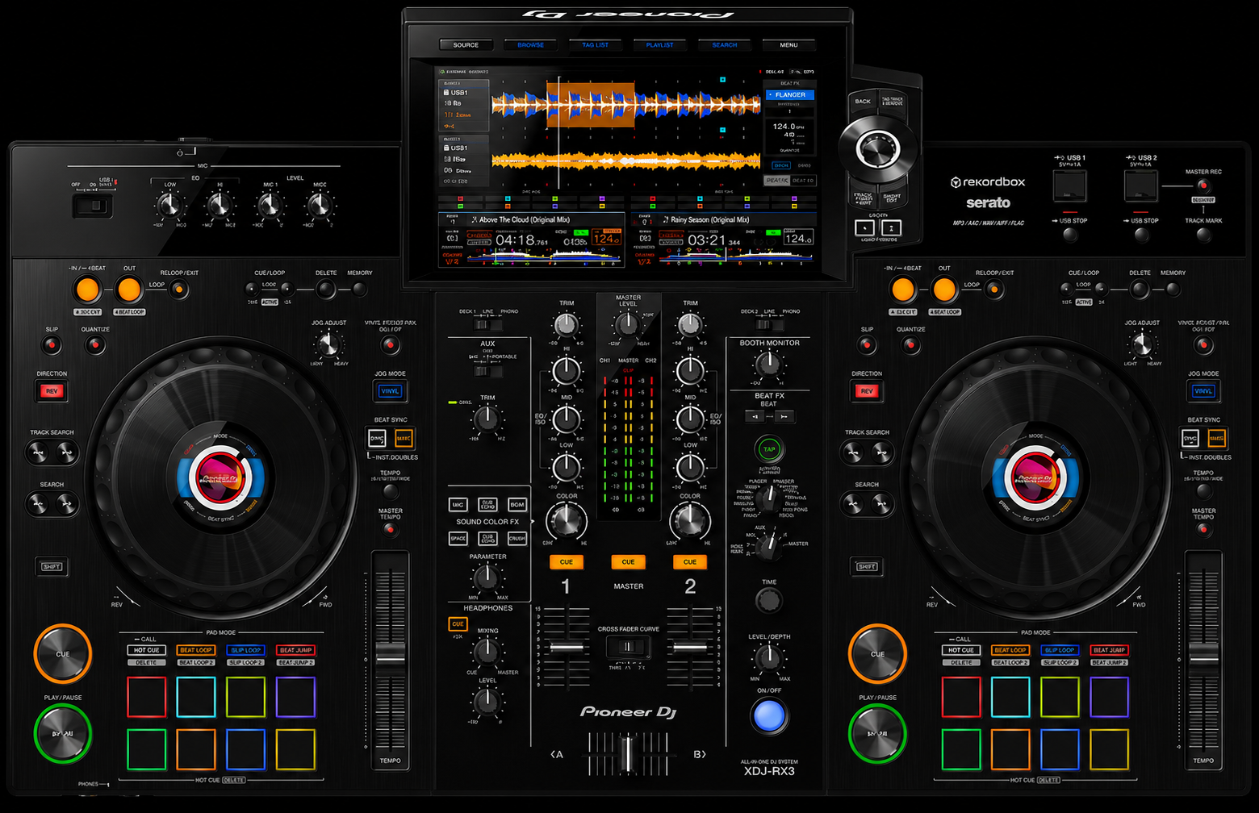
Task: Hit the green performance pad on left deck
Action: point(147,749)
